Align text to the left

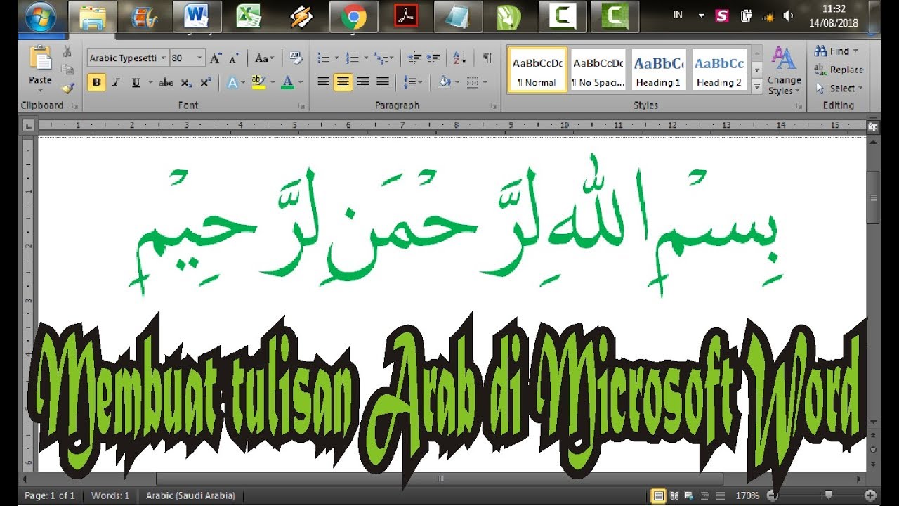[324, 82]
